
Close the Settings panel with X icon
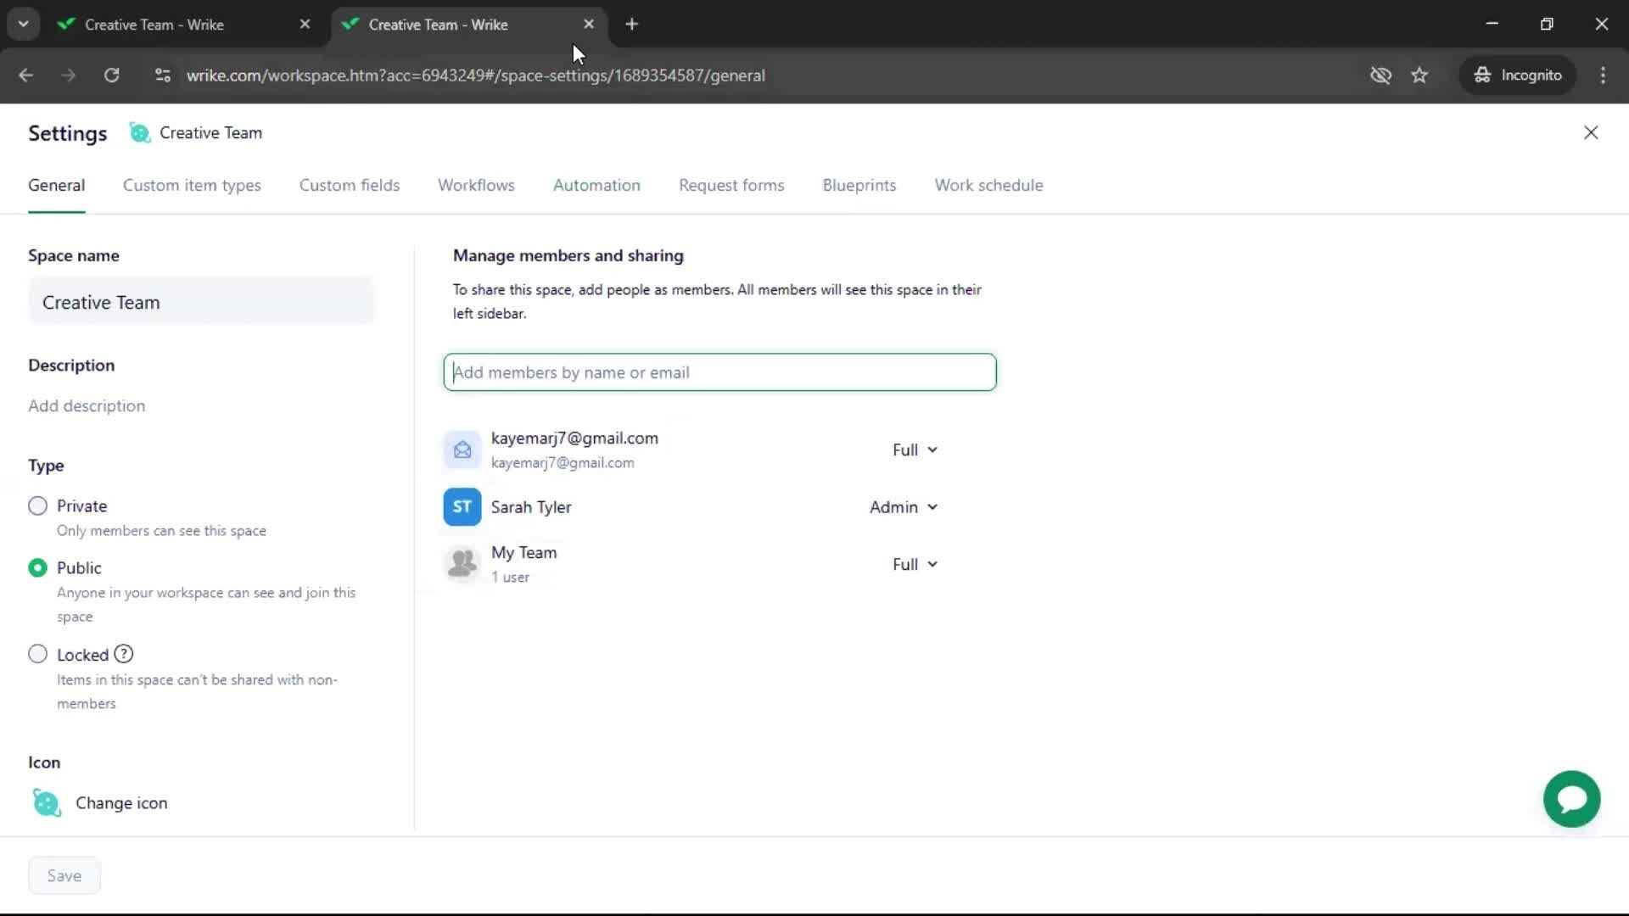[1591, 132]
